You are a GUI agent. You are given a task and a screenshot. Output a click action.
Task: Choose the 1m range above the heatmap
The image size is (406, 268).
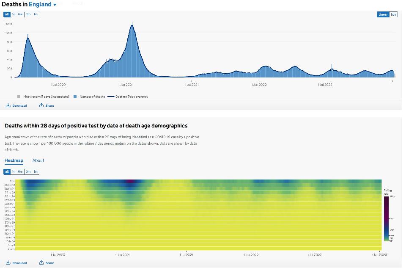click(x=36, y=171)
